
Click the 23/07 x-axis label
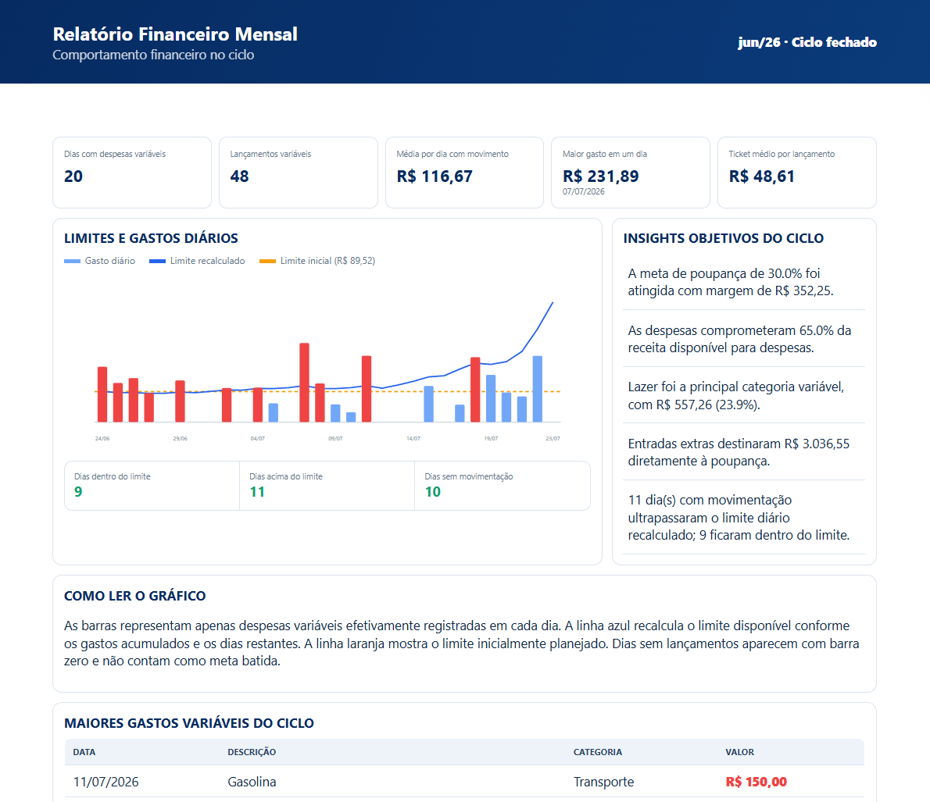coord(553,439)
